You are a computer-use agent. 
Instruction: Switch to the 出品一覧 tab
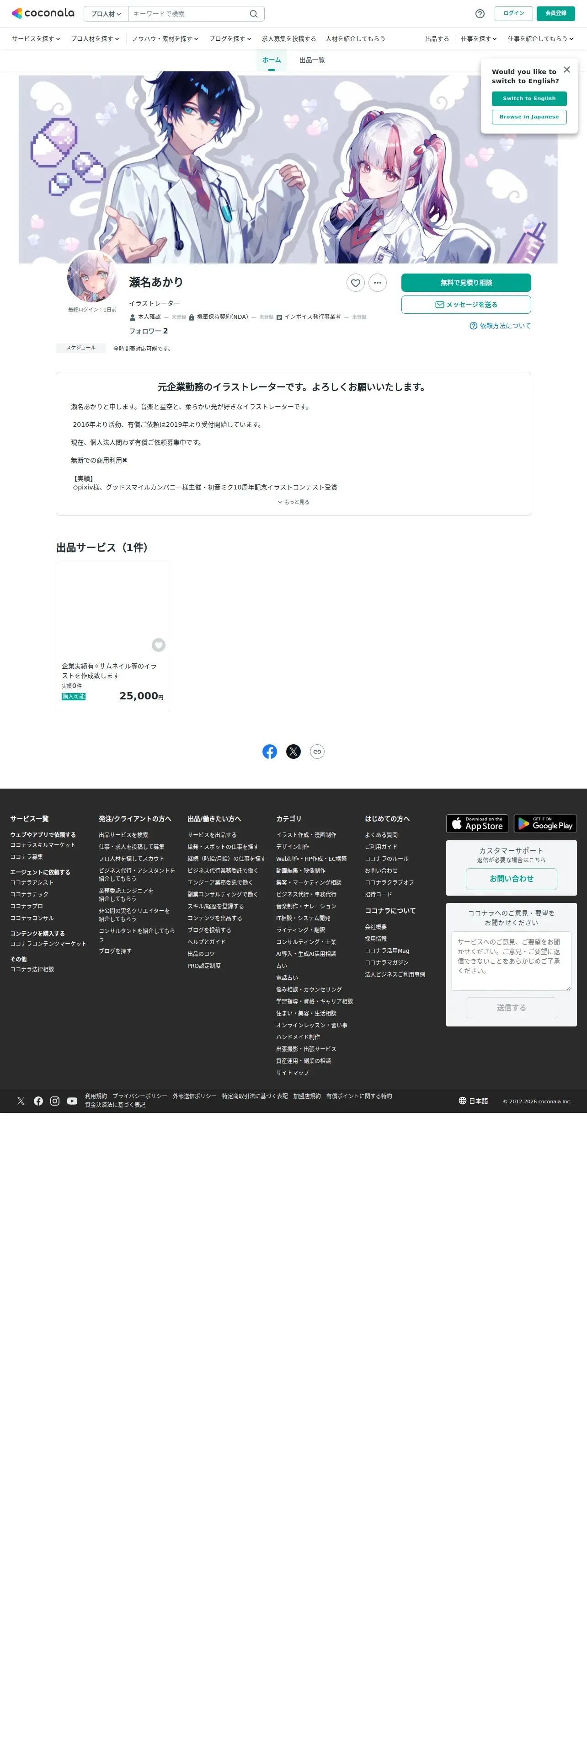pos(312,60)
